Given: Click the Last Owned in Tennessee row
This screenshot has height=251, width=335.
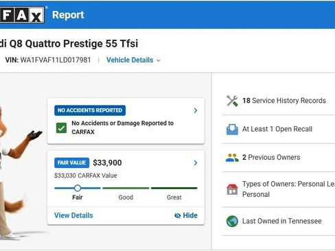Looking at the screenshot, I should (x=279, y=222).
